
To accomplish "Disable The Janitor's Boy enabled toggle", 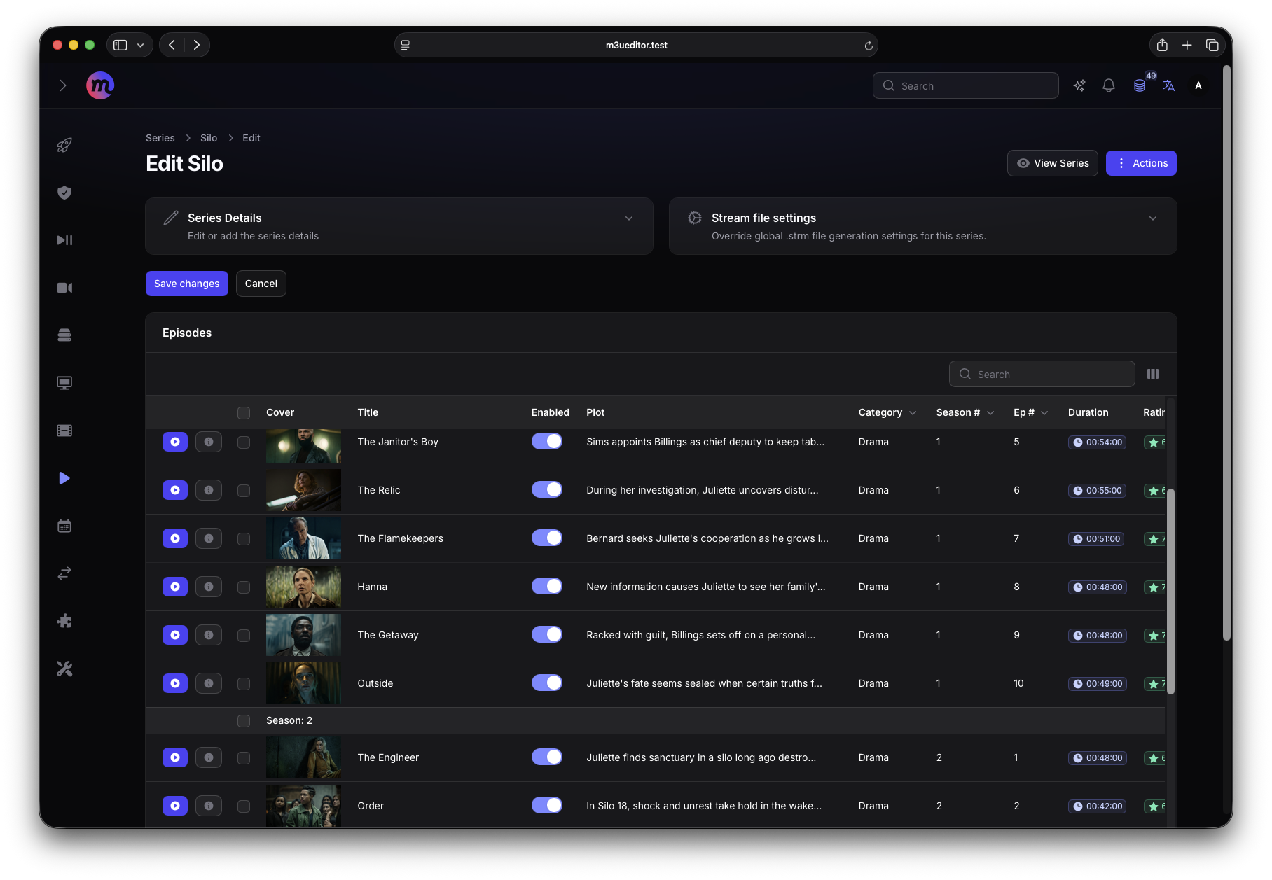I will tap(547, 441).
